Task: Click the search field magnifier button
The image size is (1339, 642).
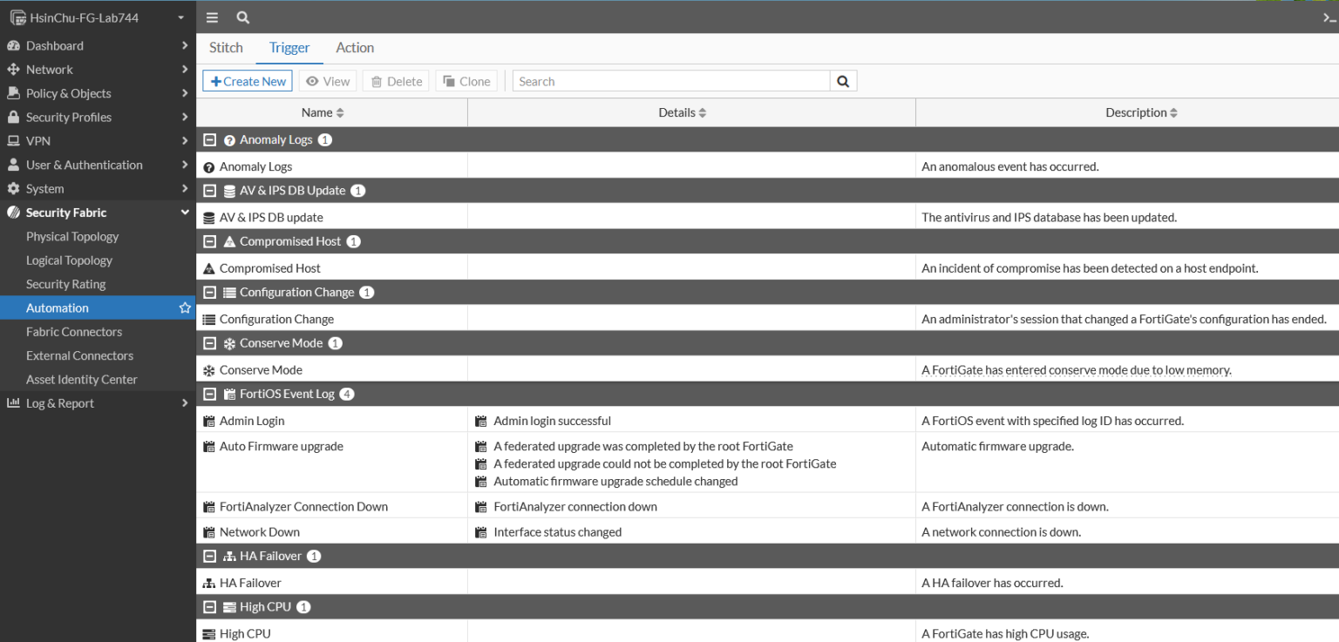Action: click(843, 81)
